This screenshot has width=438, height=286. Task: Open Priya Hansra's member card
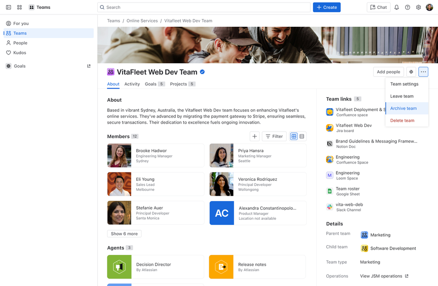258,155
